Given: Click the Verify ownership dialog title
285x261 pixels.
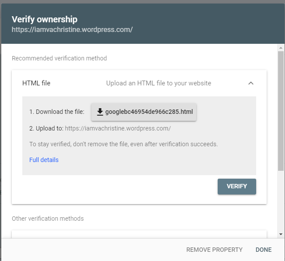Looking at the screenshot, I should point(45,19).
